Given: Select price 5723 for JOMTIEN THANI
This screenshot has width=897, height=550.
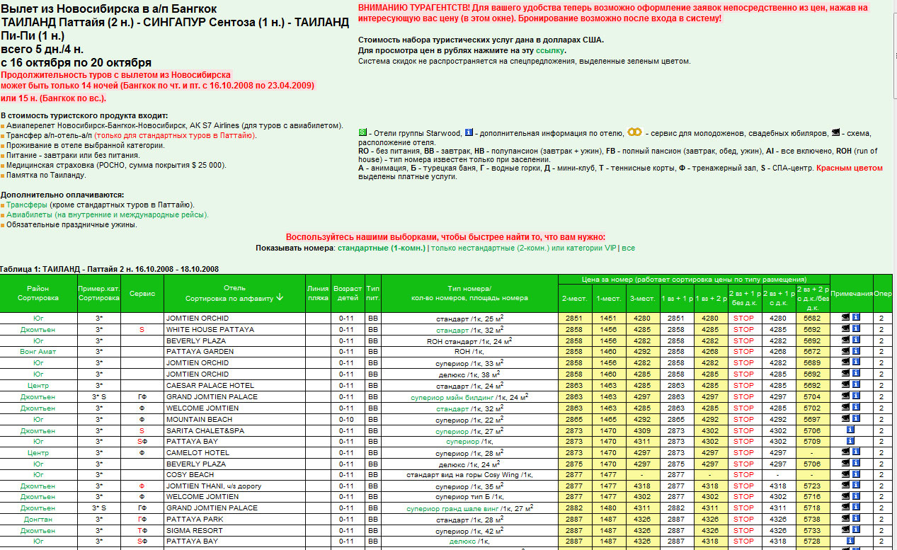Looking at the screenshot, I should [812, 486].
